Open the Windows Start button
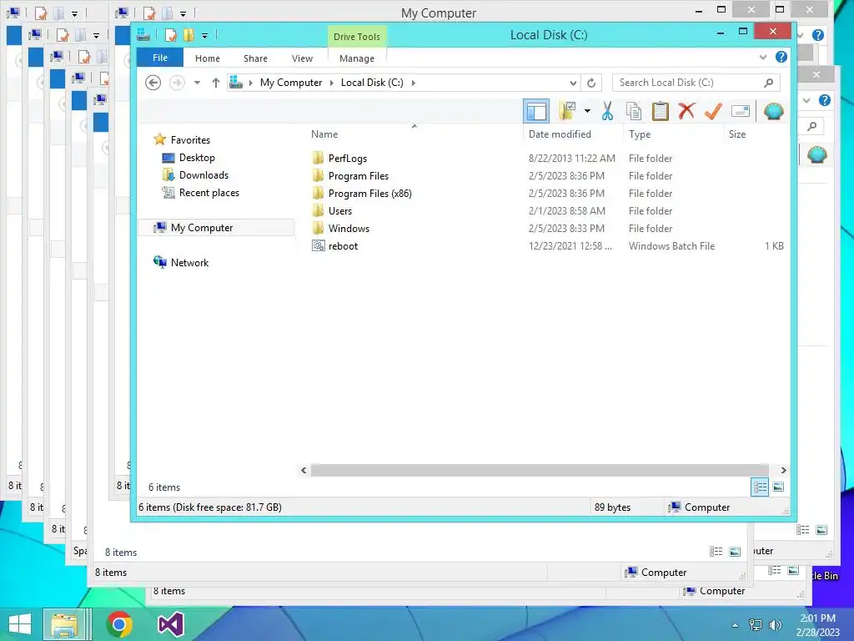Viewport: 854px width, 641px height. [x=20, y=624]
